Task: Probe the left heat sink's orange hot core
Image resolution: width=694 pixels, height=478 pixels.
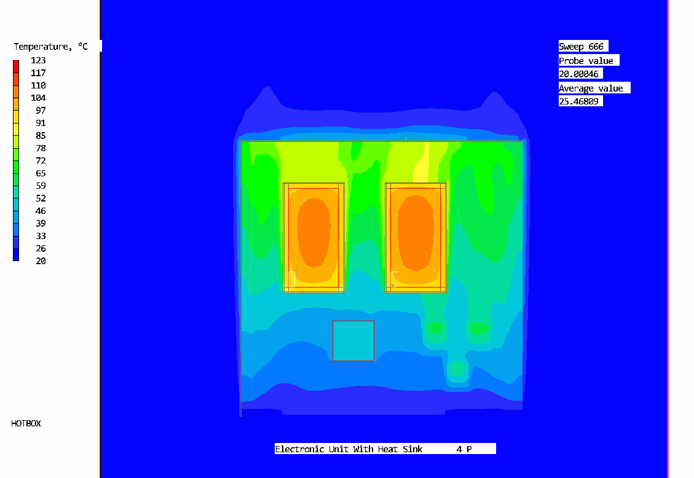Action: (313, 232)
